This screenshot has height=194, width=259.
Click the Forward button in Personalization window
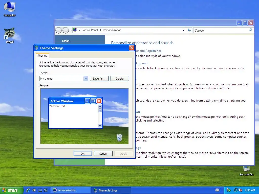click(x=66, y=30)
